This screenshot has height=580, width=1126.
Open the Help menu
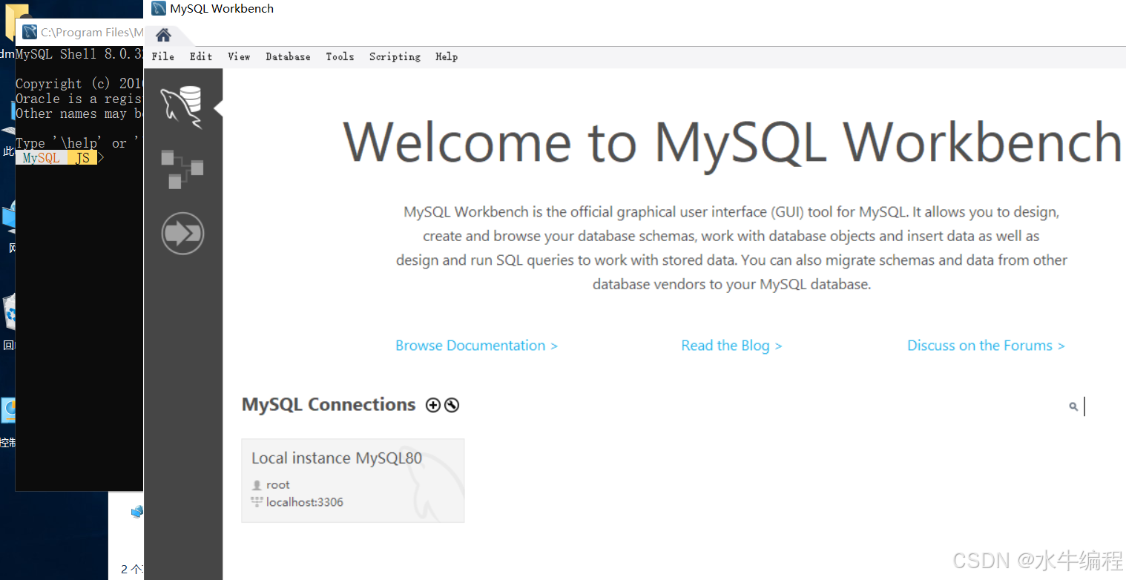pos(447,56)
